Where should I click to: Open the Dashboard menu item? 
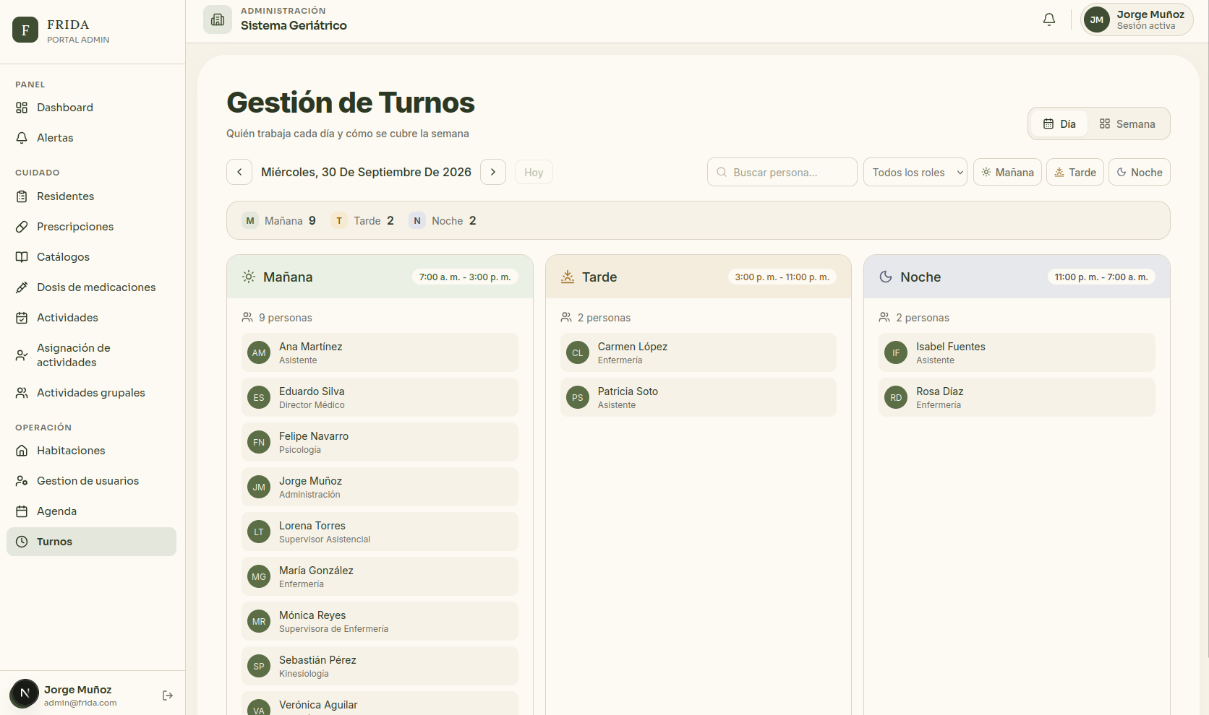click(91, 108)
